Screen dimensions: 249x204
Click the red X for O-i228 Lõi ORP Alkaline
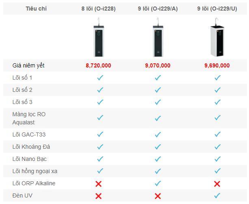coord(98,184)
